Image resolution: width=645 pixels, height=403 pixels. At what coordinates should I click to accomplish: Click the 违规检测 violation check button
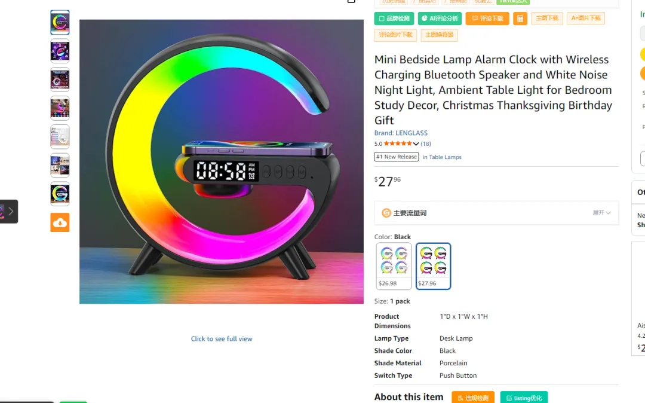click(473, 398)
